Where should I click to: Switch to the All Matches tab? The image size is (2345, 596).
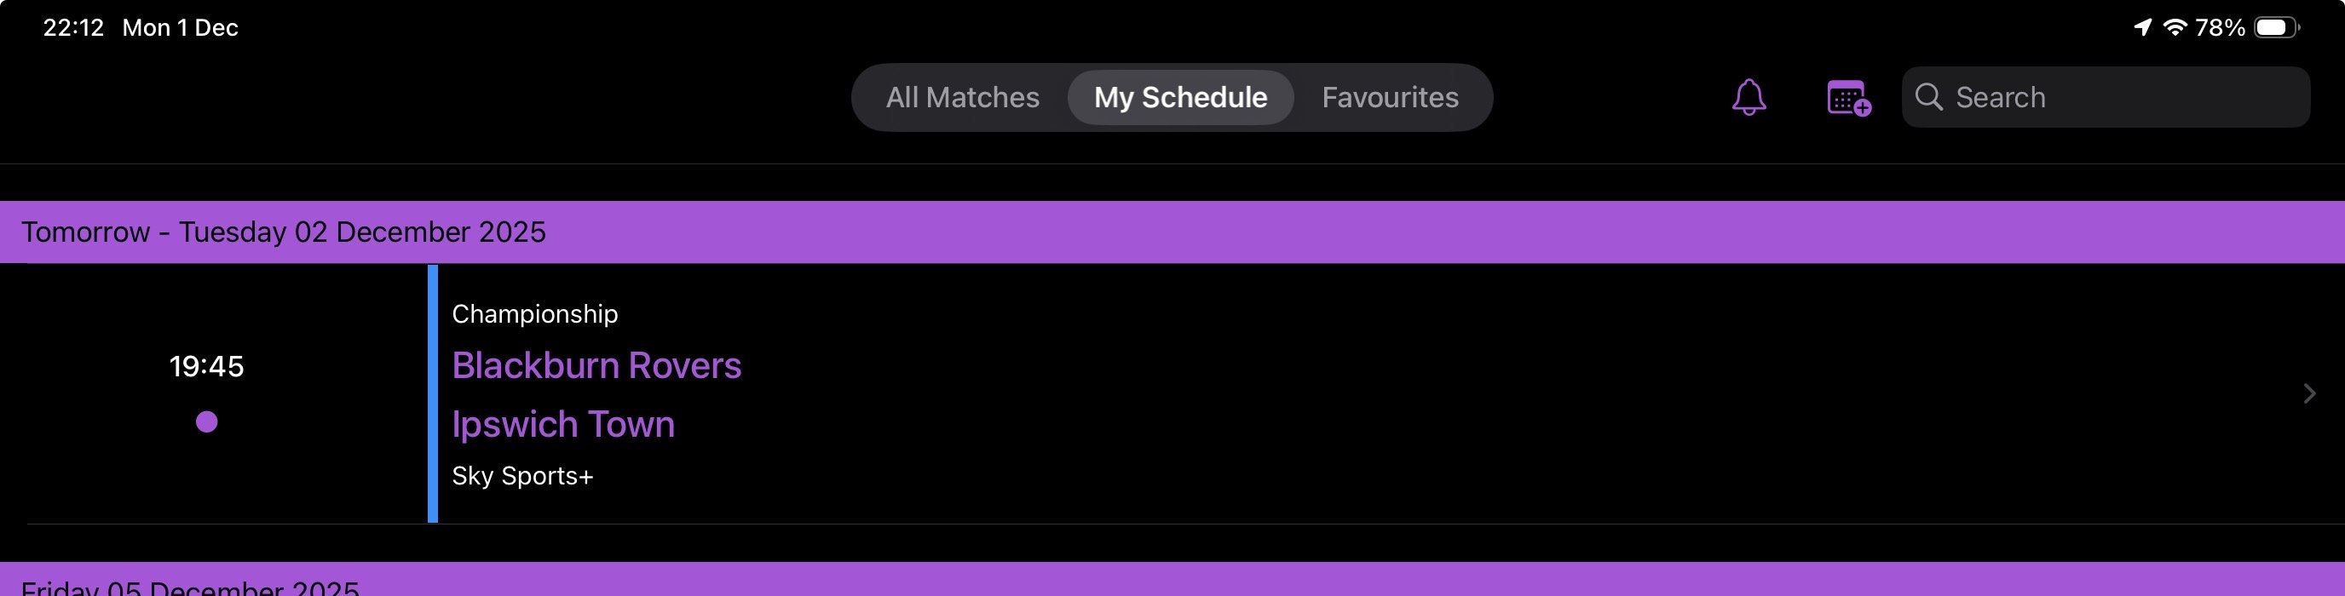[x=962, y=97]
